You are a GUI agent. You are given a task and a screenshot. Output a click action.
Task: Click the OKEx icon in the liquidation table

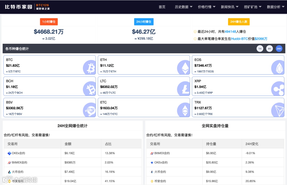point(9,153)
